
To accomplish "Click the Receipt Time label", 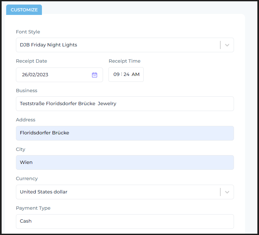I will coord(124,61).
